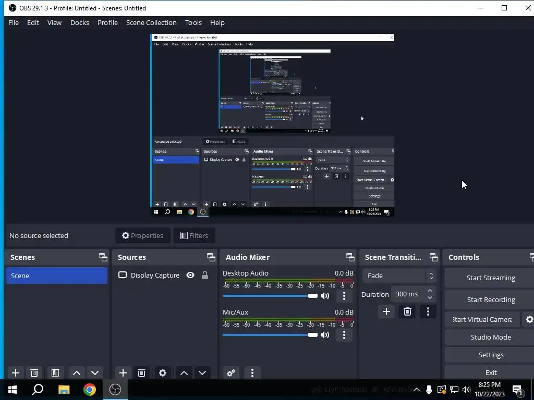This screenshot has height=400, width=534.
Task: Remove the scene transition with trash icon
Action: click(x=407, y=311)
